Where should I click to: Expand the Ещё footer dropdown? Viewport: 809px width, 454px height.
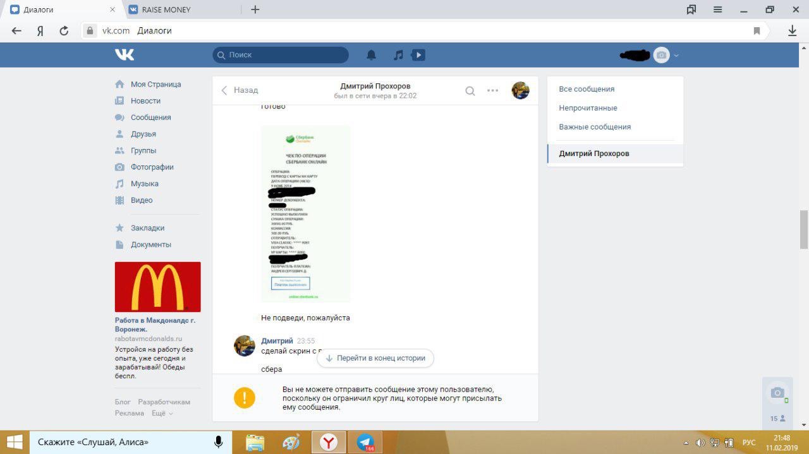point(162,413)
